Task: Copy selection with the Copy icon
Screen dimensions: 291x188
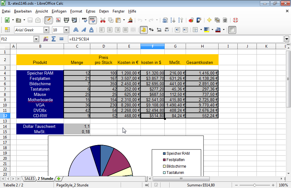Action: pyautogui.click(x=111, y=20)
